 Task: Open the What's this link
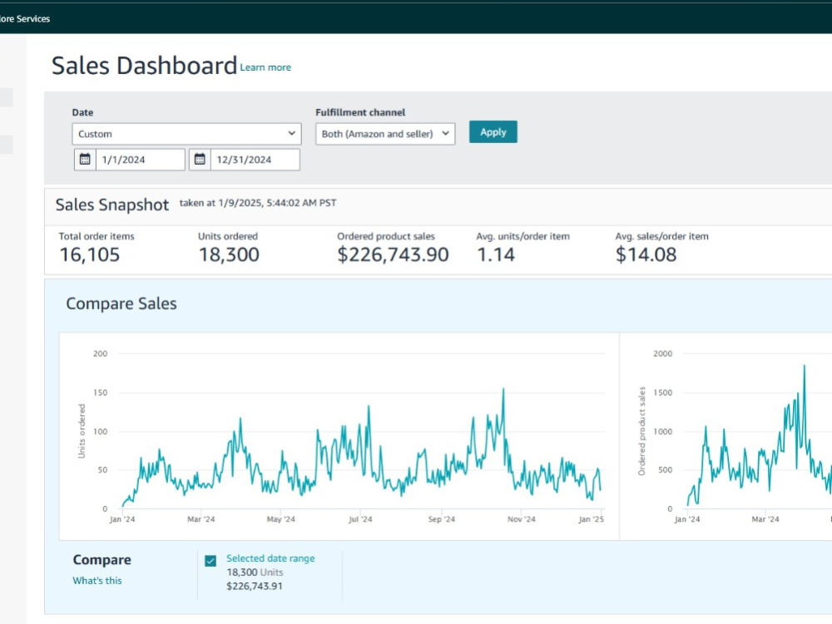coord(97,581)
